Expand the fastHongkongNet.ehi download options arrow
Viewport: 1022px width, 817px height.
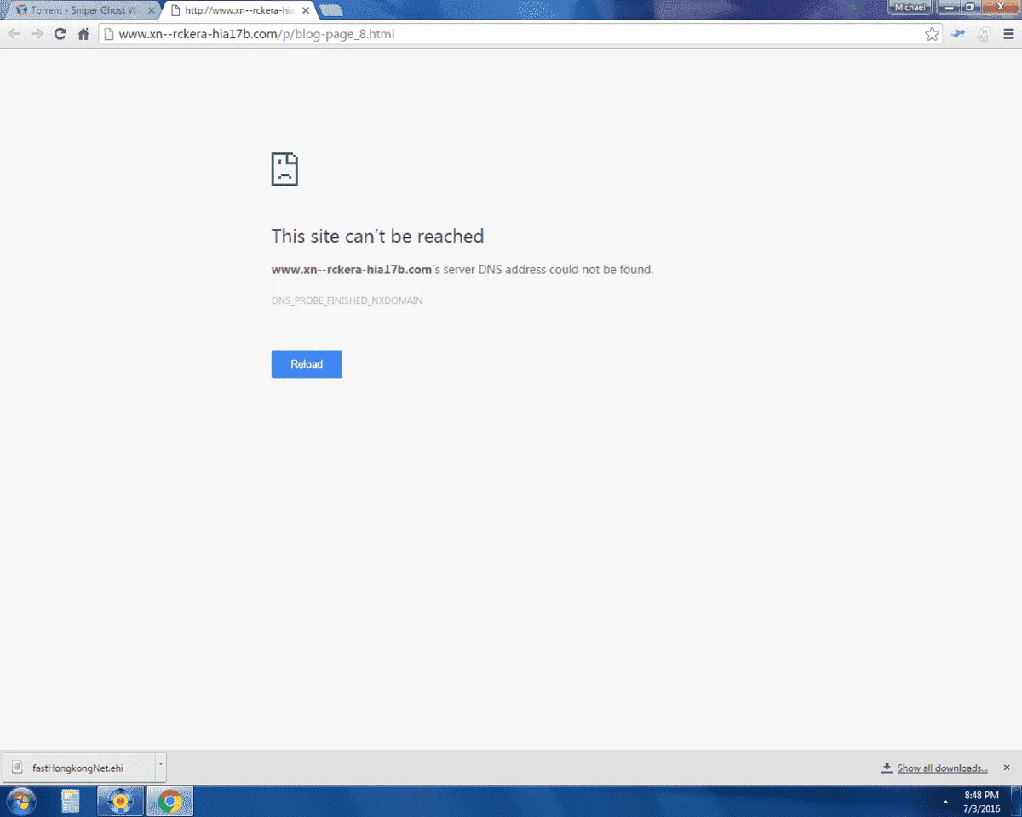coord(161,768)
